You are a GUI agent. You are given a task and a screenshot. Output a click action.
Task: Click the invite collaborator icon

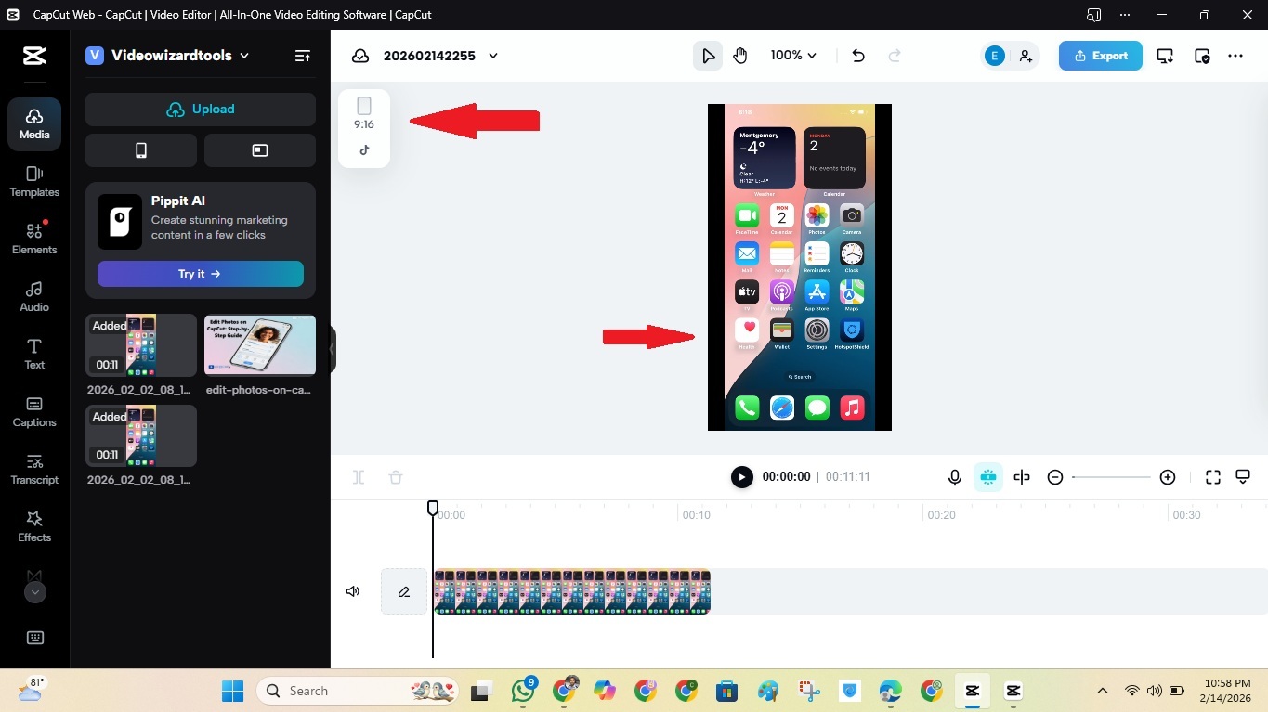[1026, 56]
